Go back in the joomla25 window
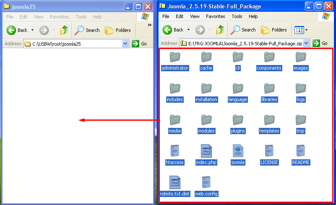336x205 pixels. [x=17, y=30]
